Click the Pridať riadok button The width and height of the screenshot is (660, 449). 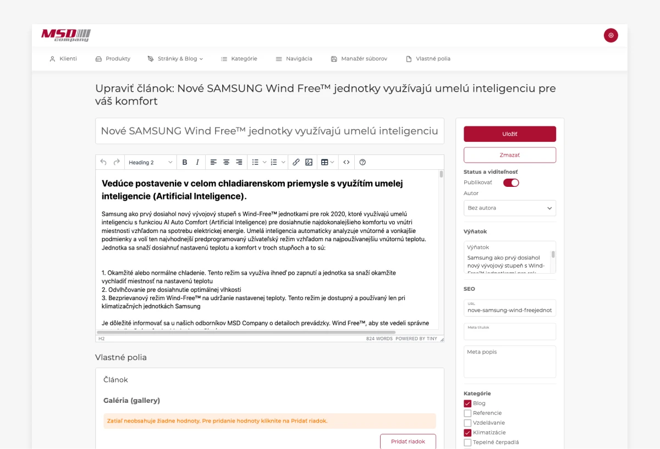(x=408, y=441)
